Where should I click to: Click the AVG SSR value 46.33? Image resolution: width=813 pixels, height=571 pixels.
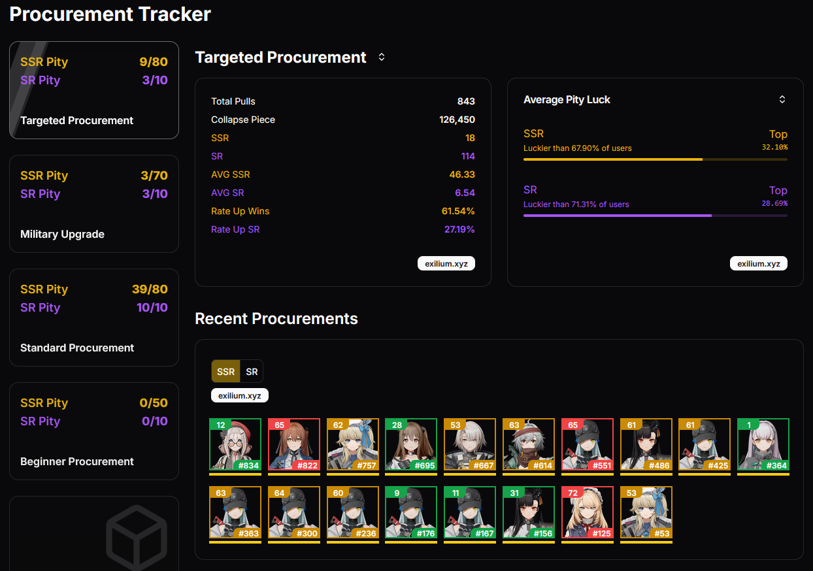coord(461,174)
